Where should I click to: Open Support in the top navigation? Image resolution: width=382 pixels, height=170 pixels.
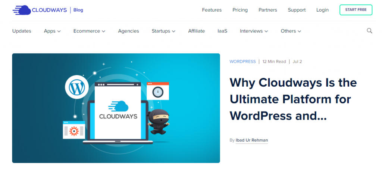point(297,10)
